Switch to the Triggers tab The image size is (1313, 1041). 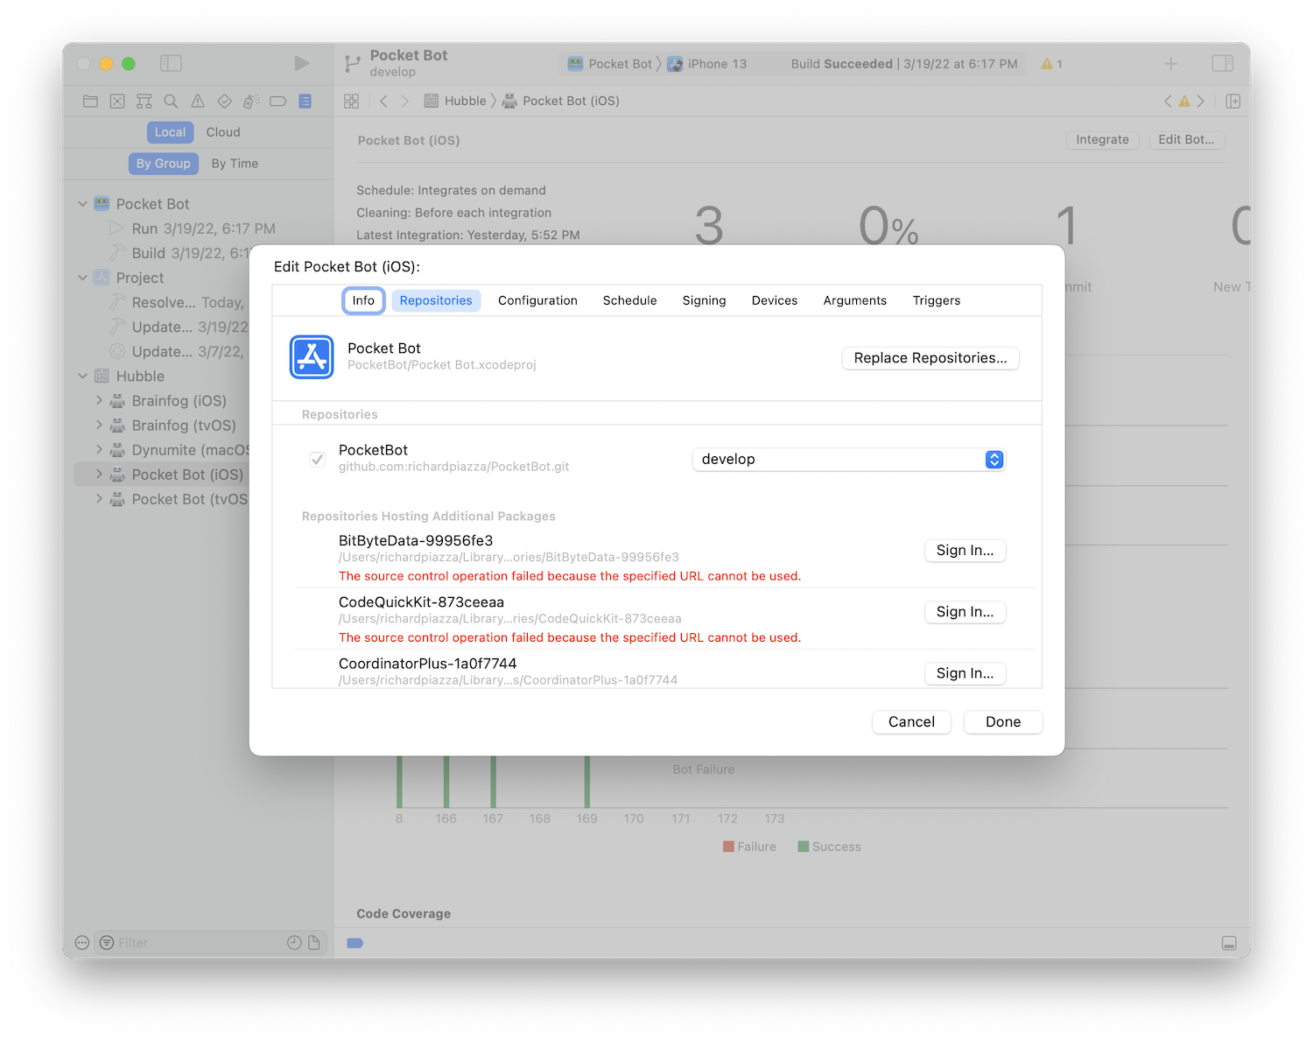click(937, 300)
